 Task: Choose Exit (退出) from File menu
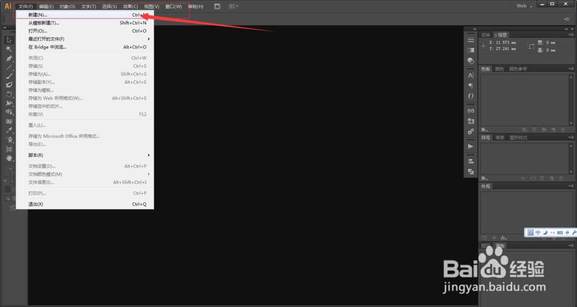[85, 204]
